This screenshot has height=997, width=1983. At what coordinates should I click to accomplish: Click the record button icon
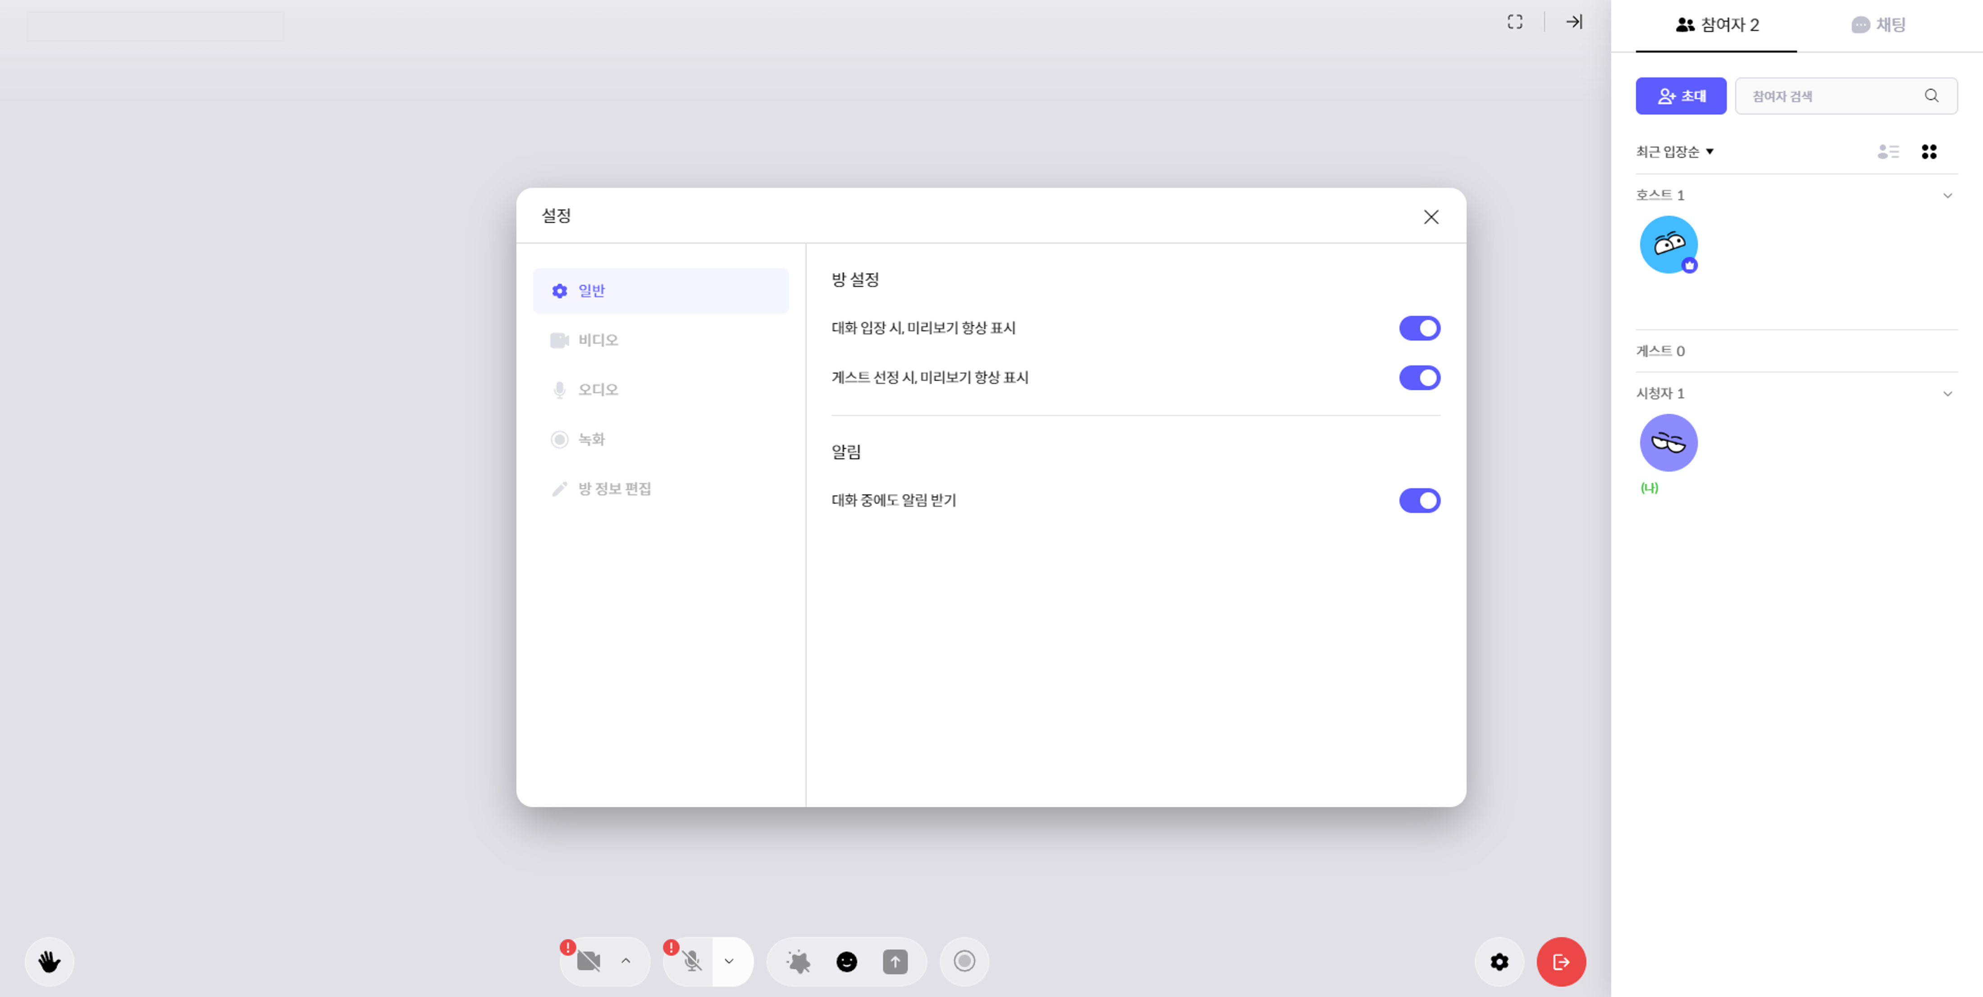coord(964,961)
